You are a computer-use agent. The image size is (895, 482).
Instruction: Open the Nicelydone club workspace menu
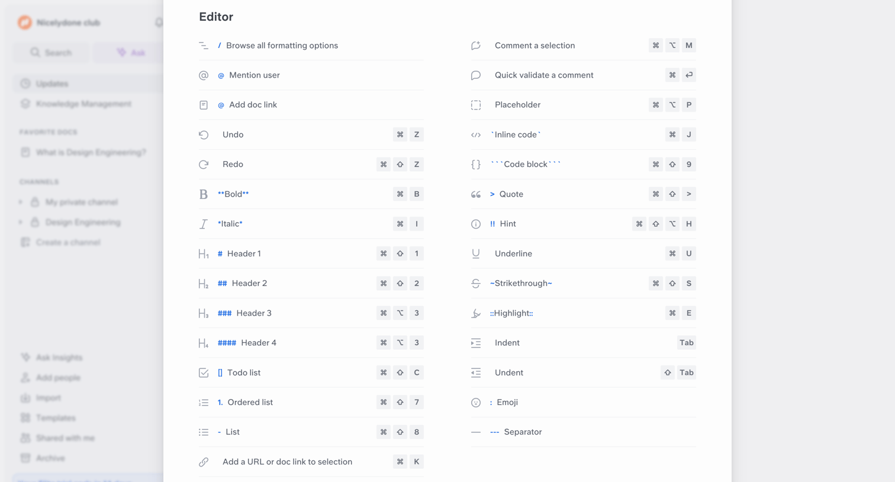[59, 23]
